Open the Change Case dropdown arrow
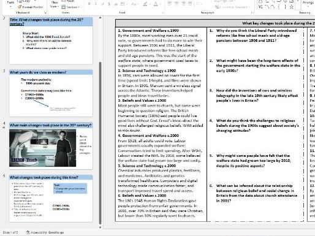 click(138, 4)
